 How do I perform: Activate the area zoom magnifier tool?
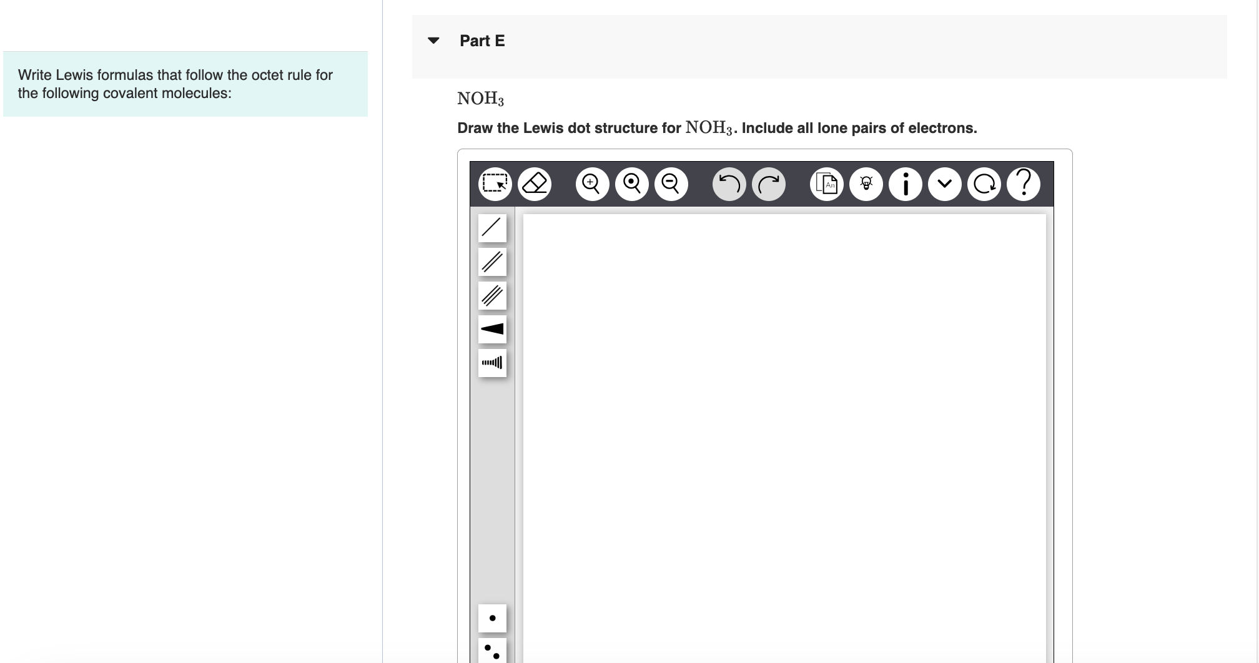point(631,184)
